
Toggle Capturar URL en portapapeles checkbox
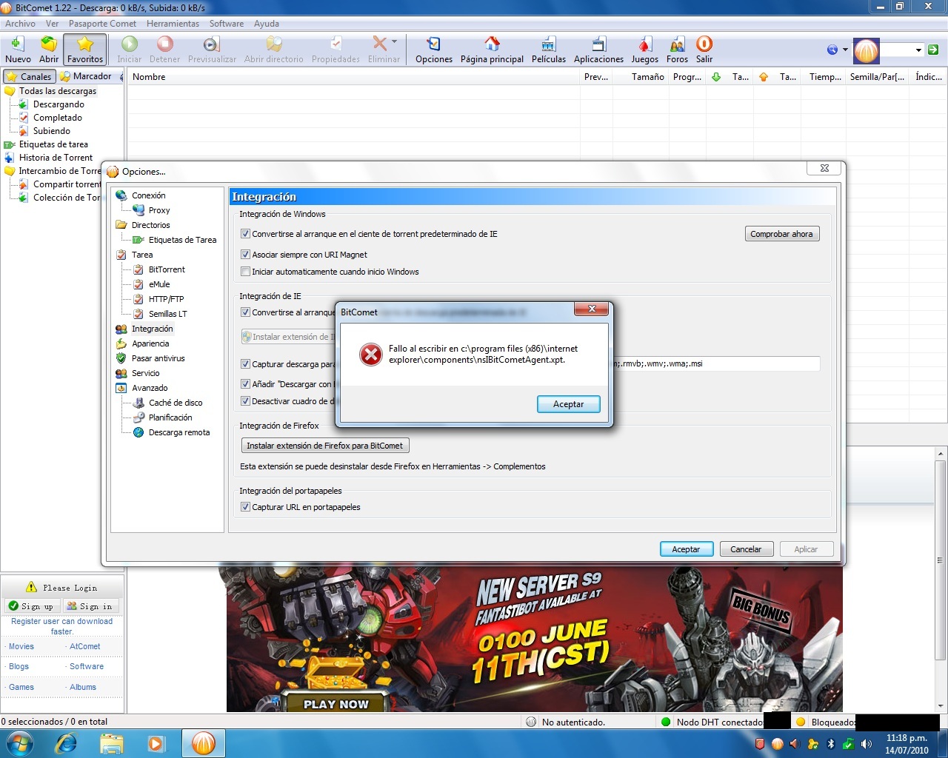pos(245,507)
